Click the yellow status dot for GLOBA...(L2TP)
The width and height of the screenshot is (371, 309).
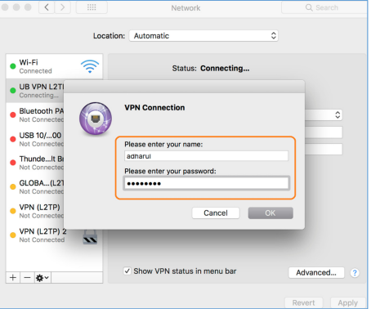(13, 186)
